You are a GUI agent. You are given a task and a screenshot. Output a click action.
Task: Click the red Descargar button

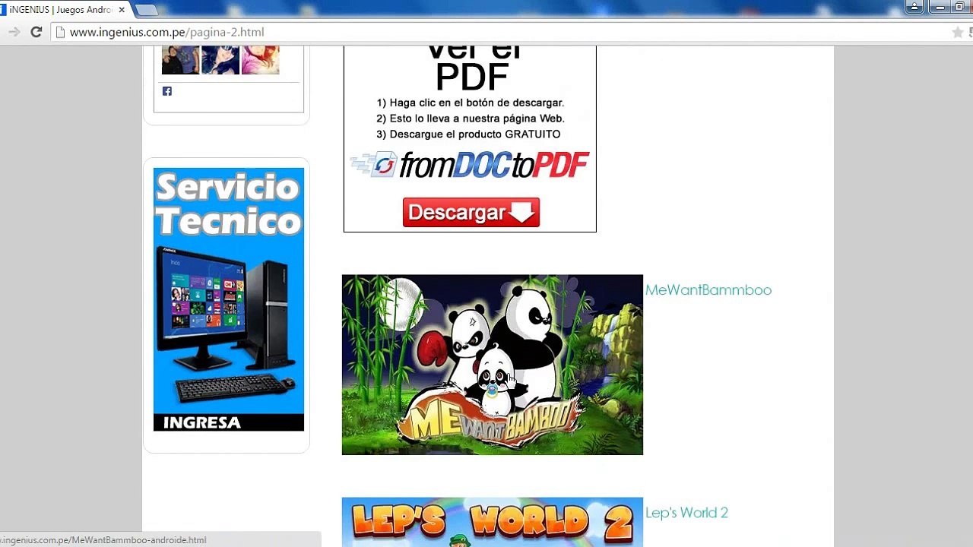click(471, 213)
